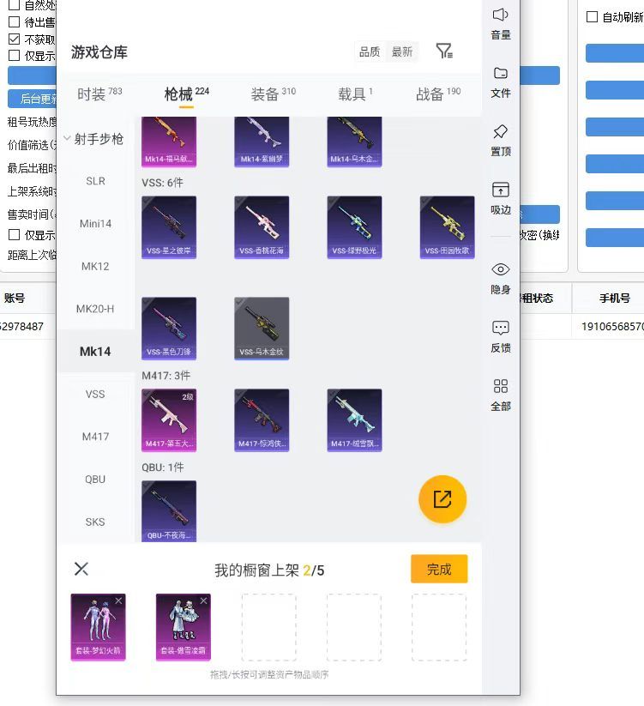This screenshot has width=644, height=706.
Task: Select the Mk14-福马献 skin
Action: point(169,142)
